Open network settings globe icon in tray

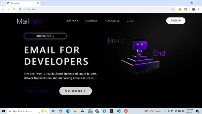(179, 111)
